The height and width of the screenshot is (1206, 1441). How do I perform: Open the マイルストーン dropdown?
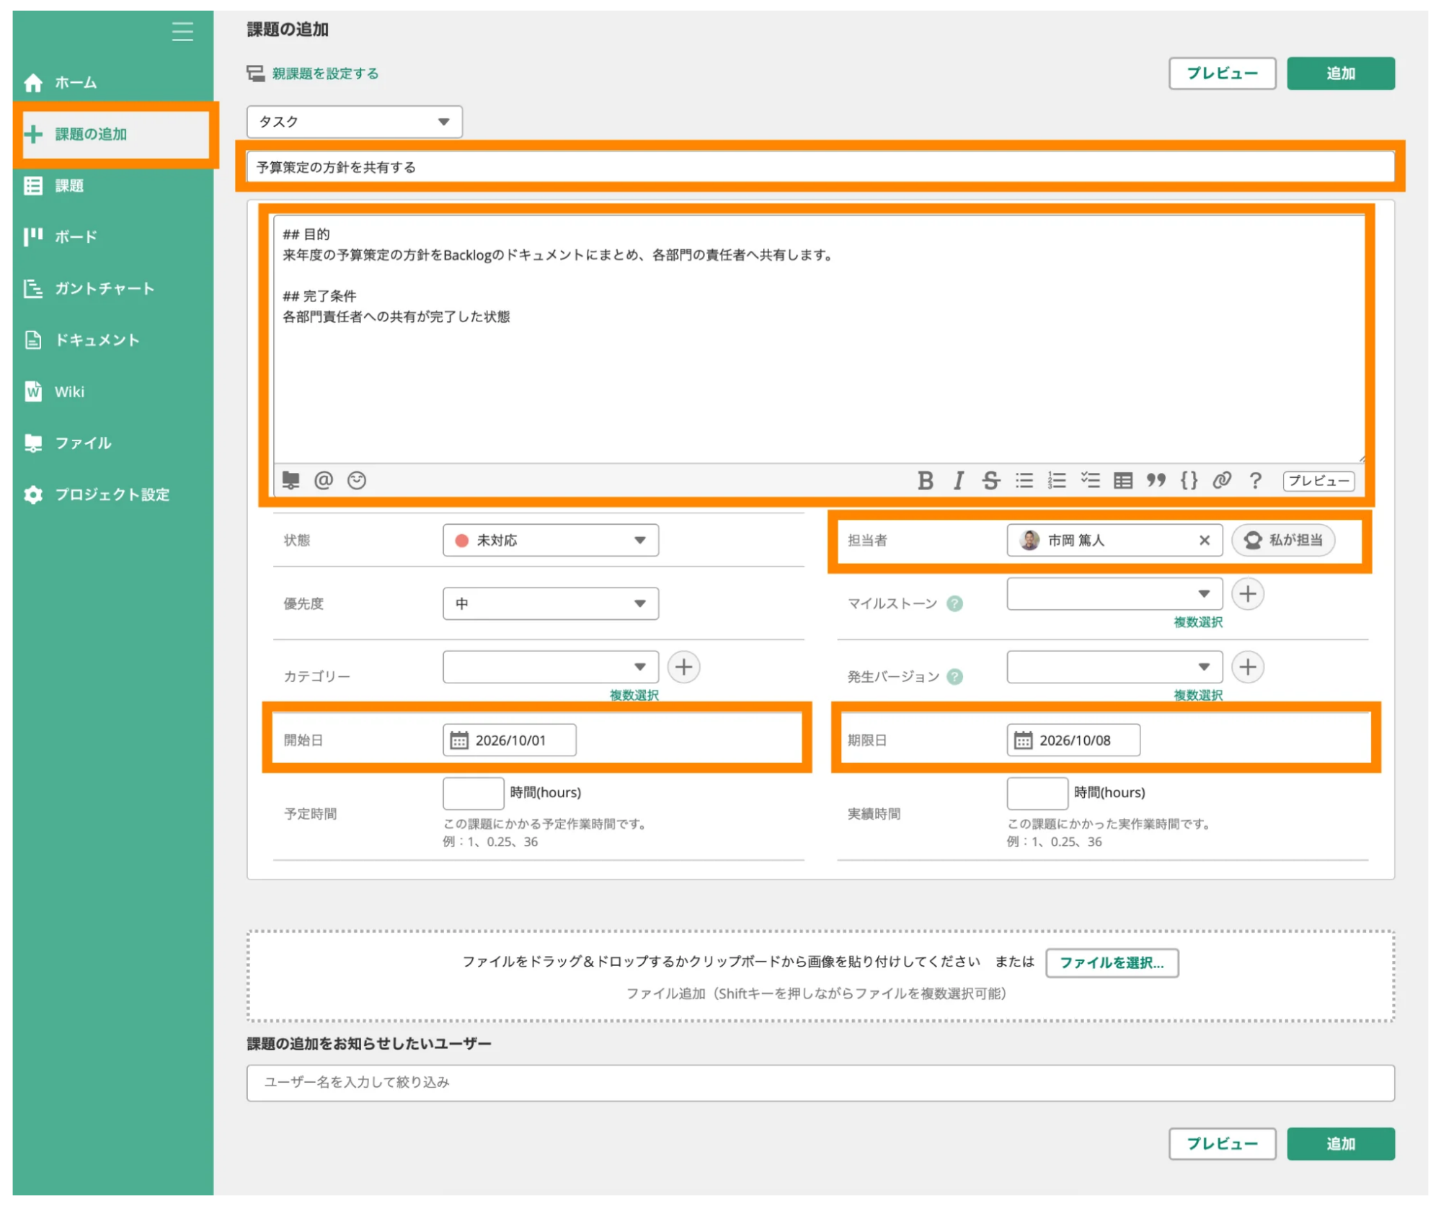click(1114, 594)
